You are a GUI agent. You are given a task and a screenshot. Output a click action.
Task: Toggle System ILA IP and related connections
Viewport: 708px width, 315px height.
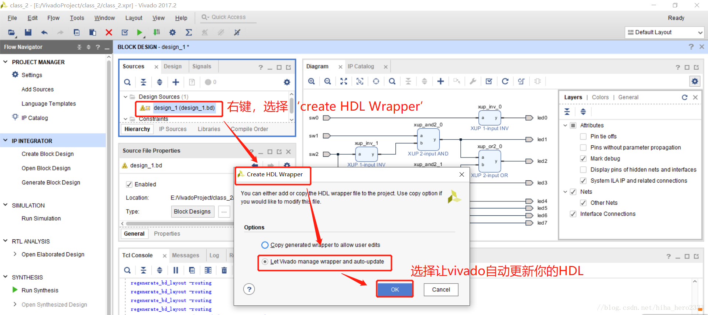pyautogui.click(x=583, y=181)
